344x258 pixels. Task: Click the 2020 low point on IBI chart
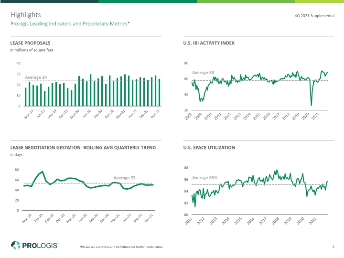tap(312, 106)
